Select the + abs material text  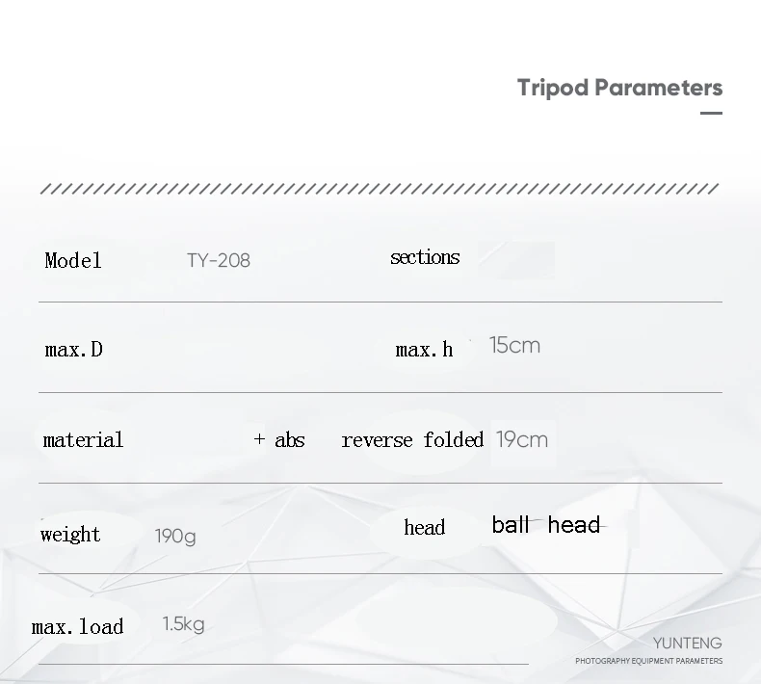tap(279, 440)
